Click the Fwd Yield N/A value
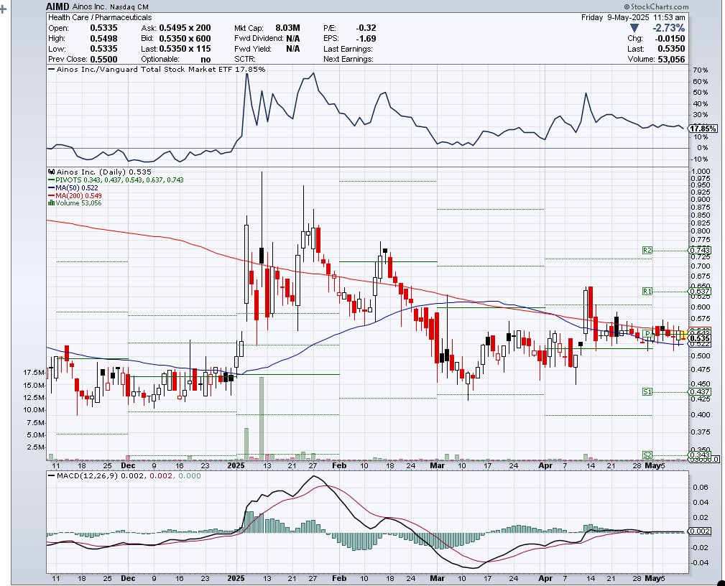The width and height of the screenshot is (725, 586). (292, 49)
